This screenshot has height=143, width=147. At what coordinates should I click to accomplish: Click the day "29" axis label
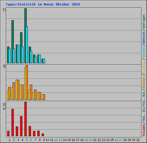(x=129, y=140)
